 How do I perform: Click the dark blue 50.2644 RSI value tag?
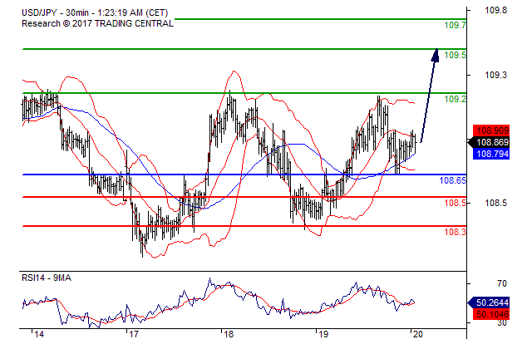point(489,302)
